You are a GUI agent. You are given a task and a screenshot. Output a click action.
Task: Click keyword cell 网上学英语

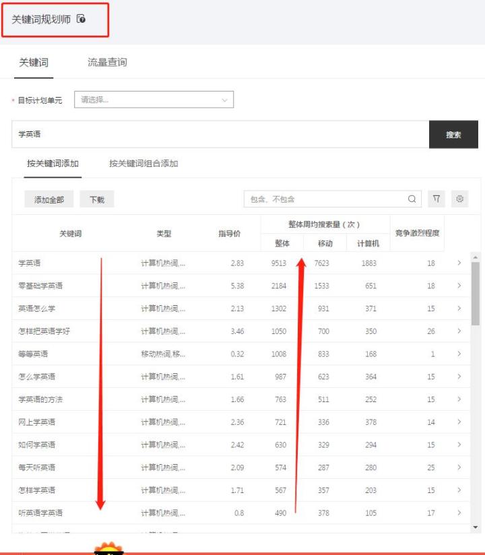pyautogui.click(x=37, y=422)
